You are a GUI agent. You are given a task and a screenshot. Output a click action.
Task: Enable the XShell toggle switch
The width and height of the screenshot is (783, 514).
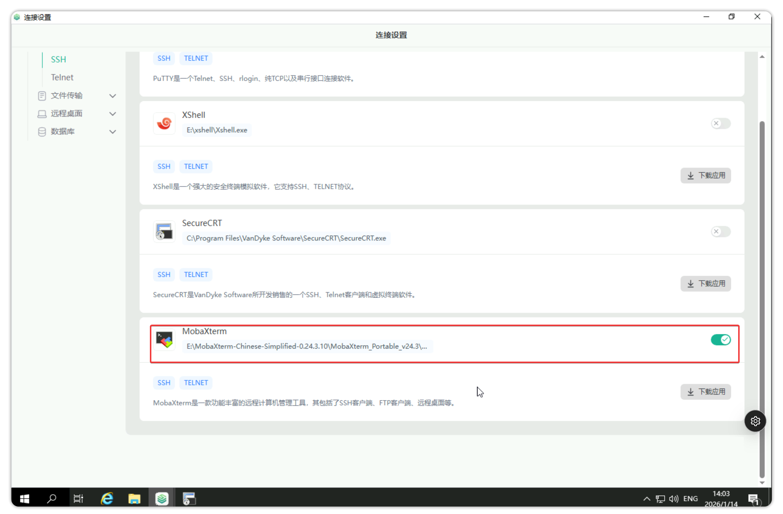point(720,123)
